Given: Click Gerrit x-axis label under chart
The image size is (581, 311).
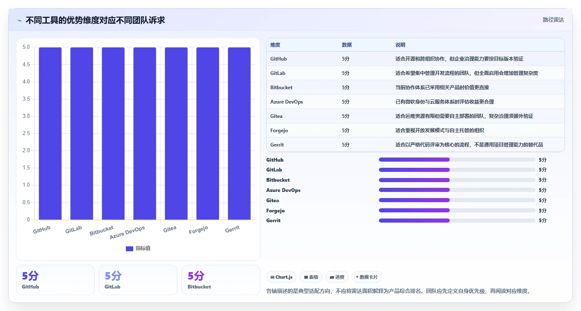Looking at the screenshot, I should [232, 229].
